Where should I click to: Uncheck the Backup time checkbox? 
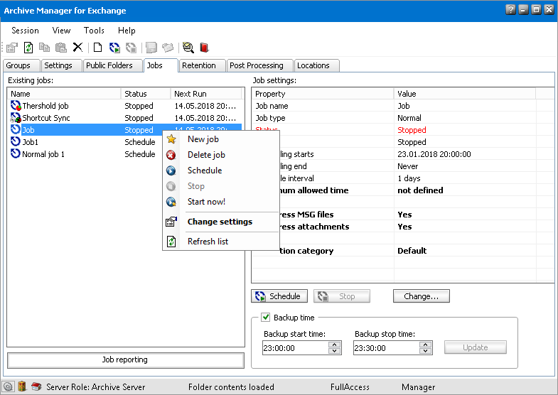coord(266,318)
